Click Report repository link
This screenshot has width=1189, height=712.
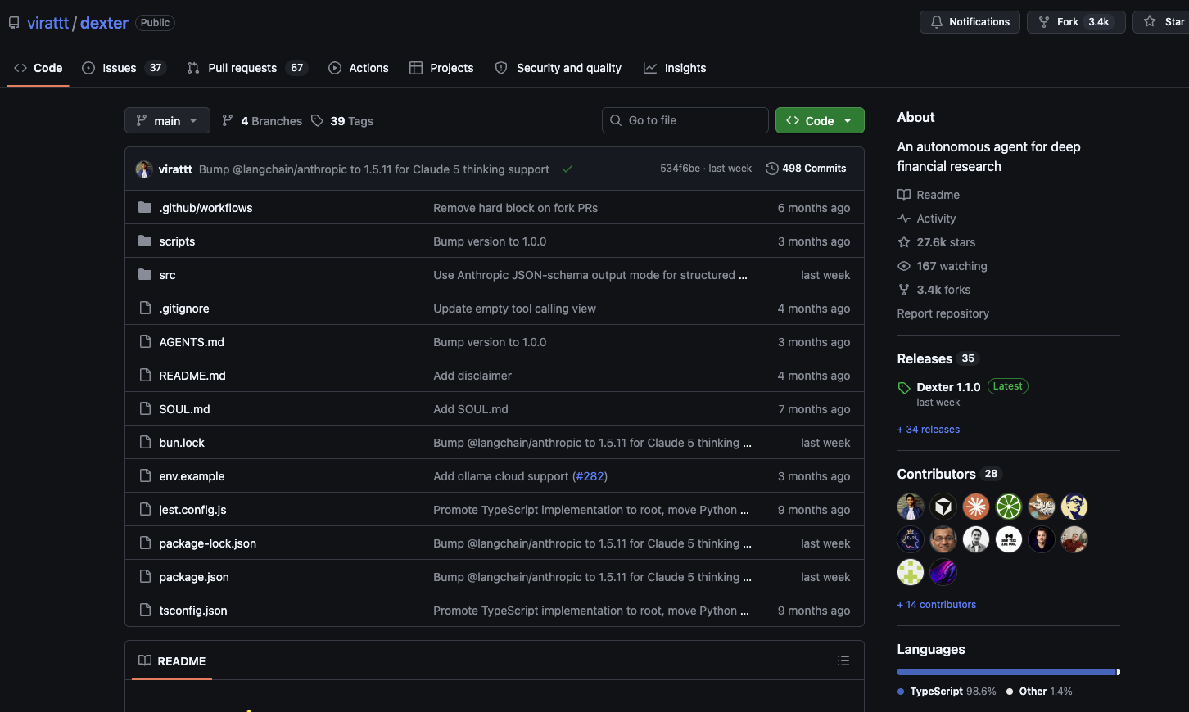(943, 313)
